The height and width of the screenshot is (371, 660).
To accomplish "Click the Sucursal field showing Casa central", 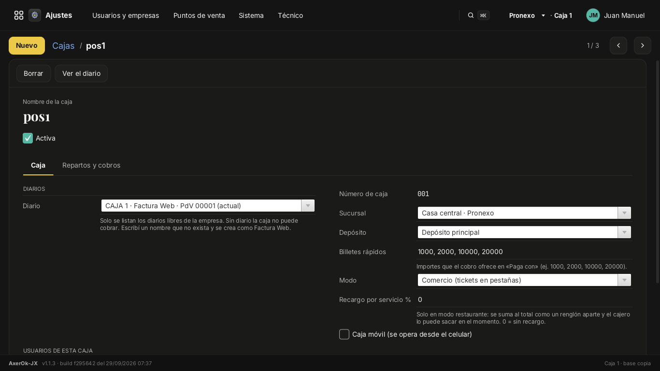I will [x=517, y=213].
